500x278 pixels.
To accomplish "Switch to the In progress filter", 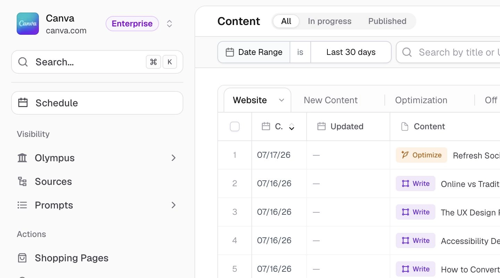I will click(330, 21).
